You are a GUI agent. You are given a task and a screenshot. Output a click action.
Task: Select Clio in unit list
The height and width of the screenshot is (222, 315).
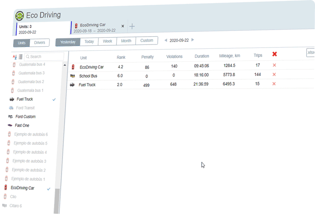click(13, 197)
